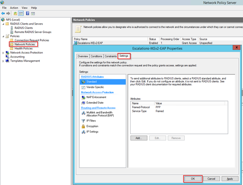Click the Edit... attribute button

(x=158, y=138)
